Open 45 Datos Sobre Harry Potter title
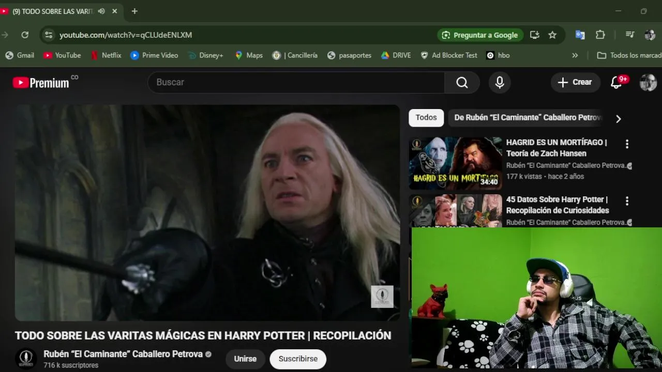 click(x=558, y=205)
